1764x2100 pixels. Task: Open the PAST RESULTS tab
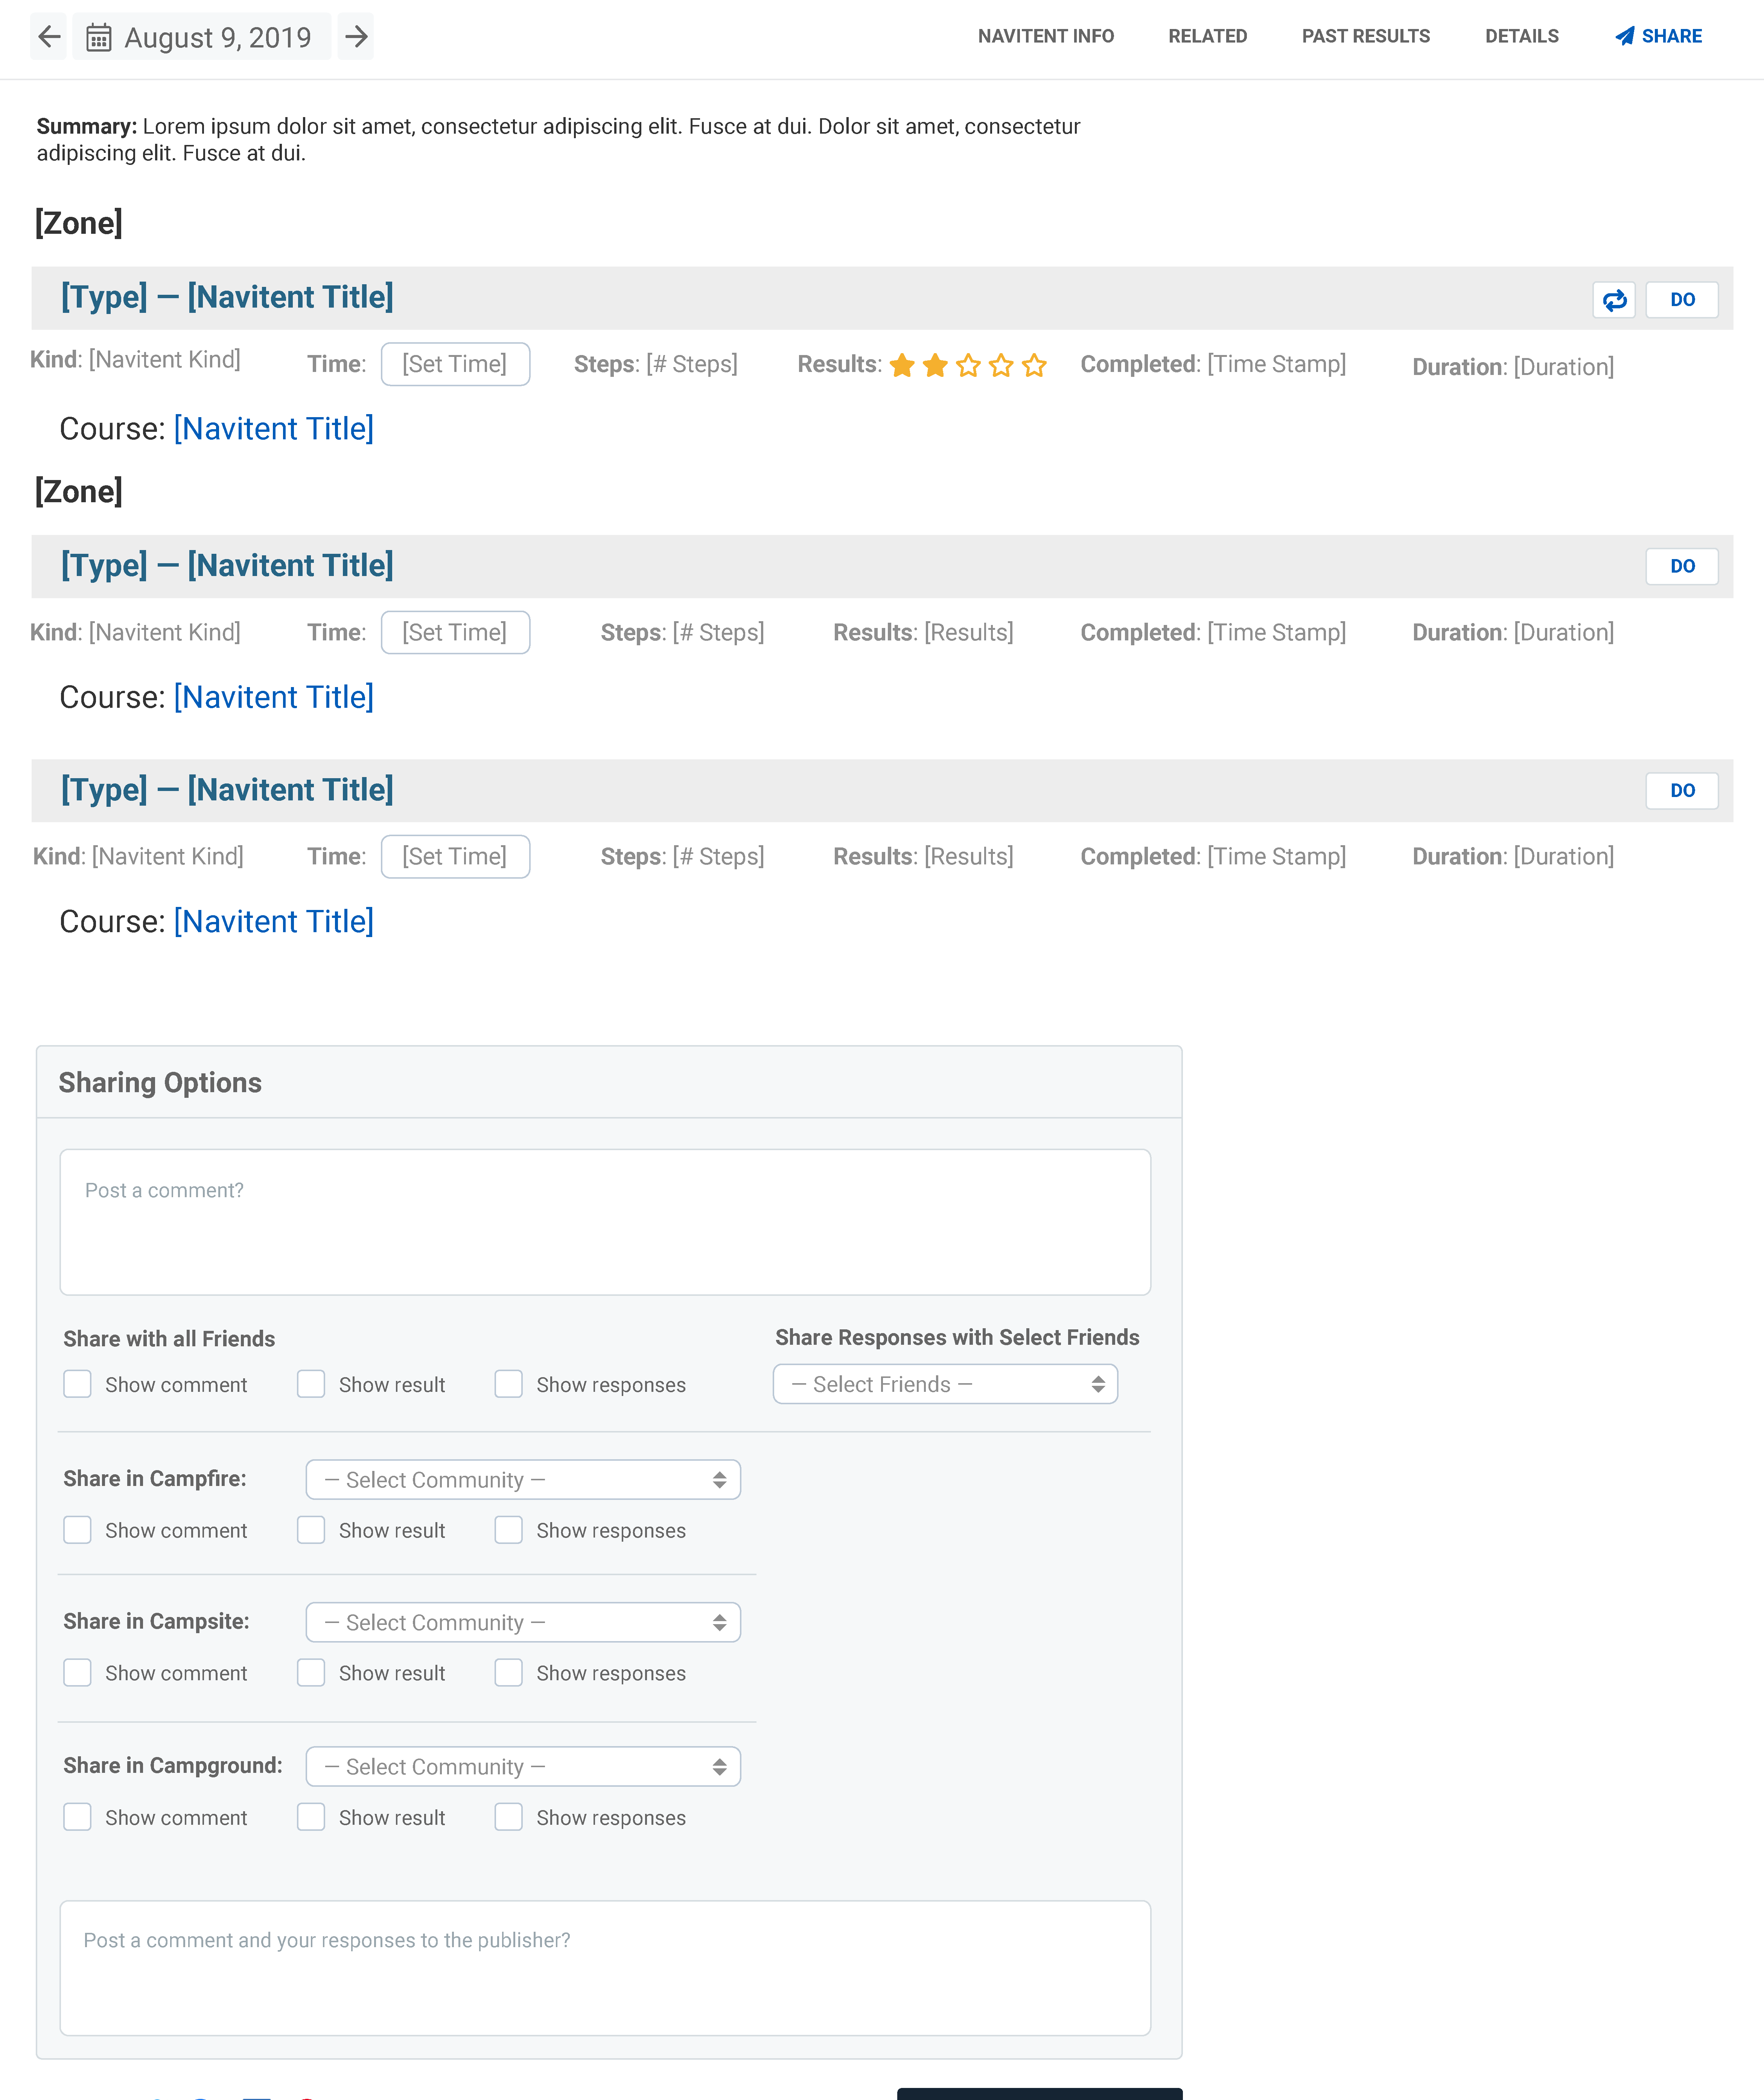(x=1366, y=36)
